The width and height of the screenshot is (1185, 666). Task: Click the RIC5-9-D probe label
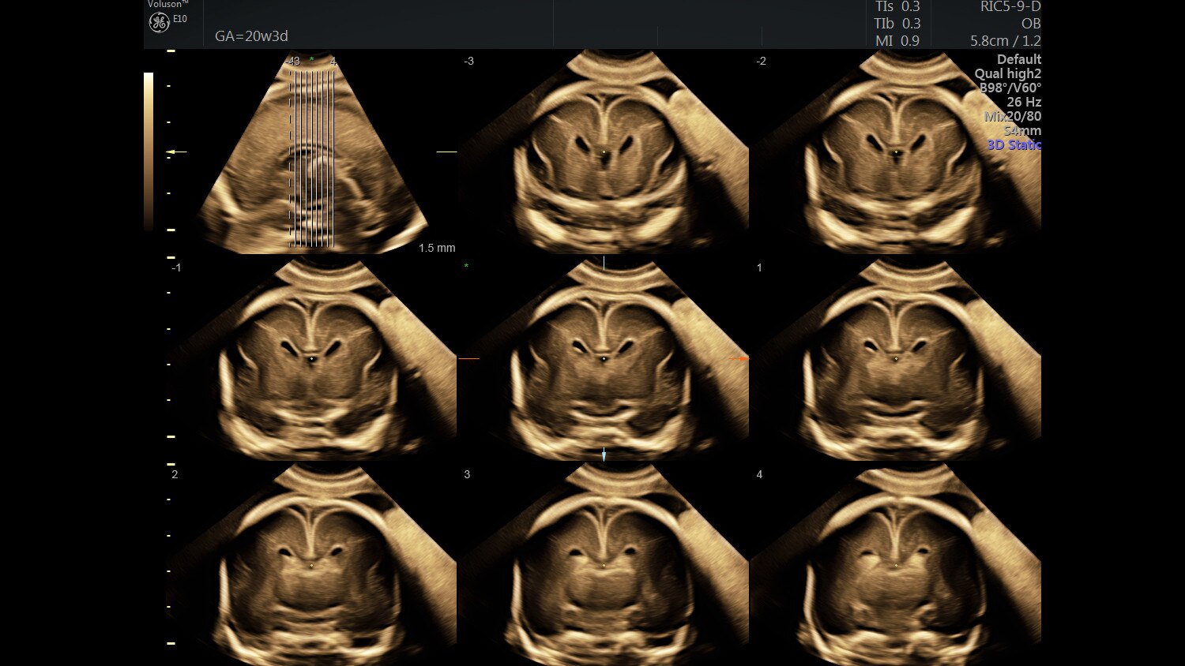(1010, 7)
